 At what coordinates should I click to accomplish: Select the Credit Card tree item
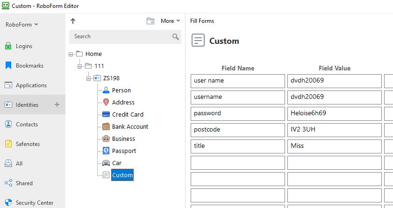click(x=127, y=114)
